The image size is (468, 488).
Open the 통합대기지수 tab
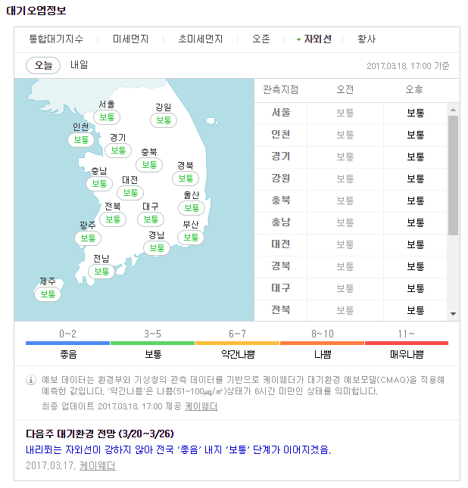click(56, 39)
